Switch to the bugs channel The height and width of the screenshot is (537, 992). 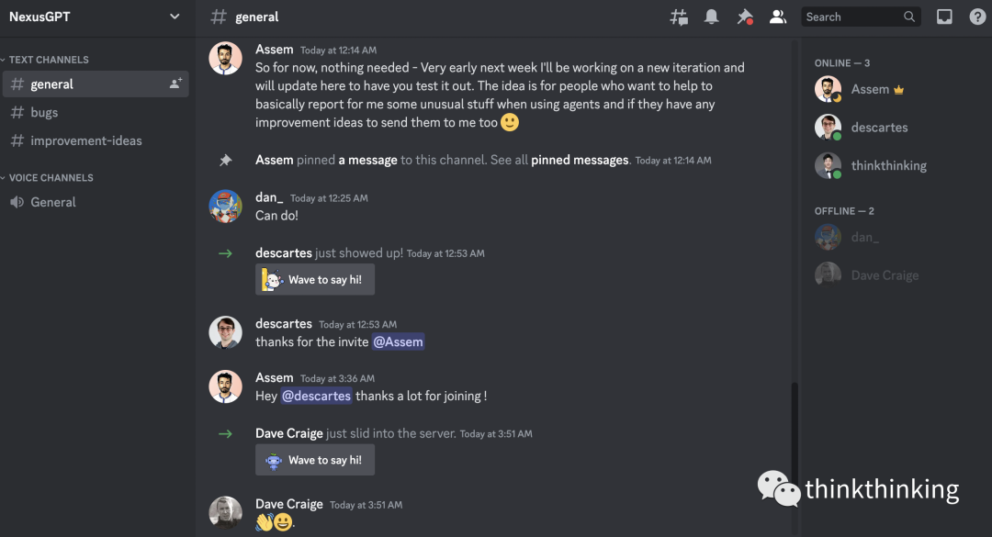click(44, 112)
